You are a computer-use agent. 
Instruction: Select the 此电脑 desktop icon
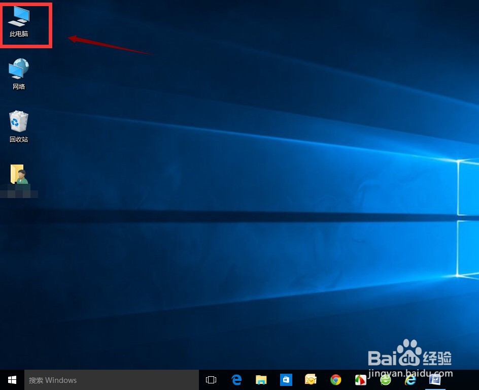tap(19, 22)
